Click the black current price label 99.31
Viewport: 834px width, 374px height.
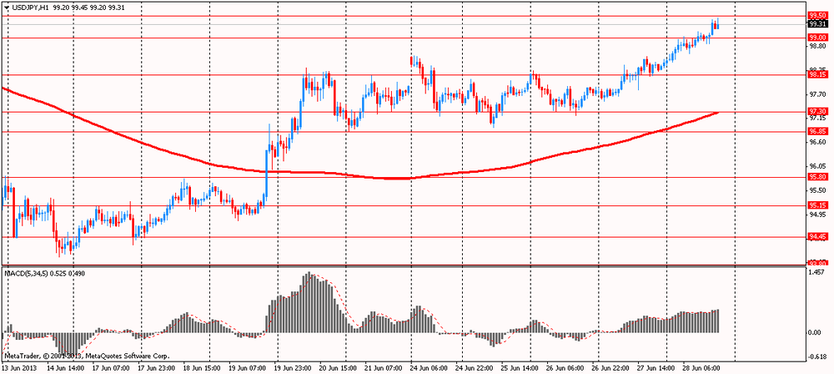[x=817, y=24]
